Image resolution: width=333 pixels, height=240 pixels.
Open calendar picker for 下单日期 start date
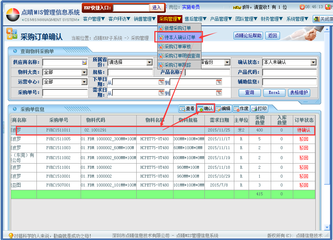[x=161, y=82]
